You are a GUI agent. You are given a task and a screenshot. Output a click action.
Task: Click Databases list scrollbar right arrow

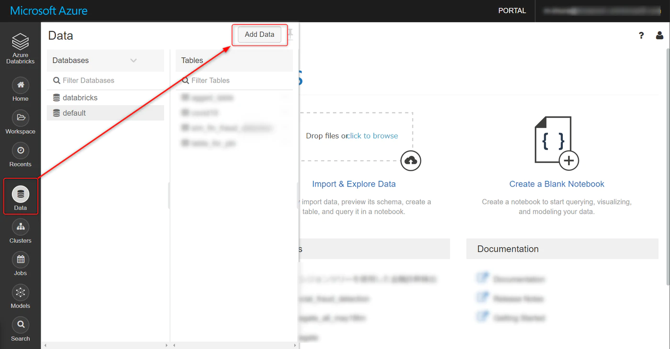click(167, 345)
